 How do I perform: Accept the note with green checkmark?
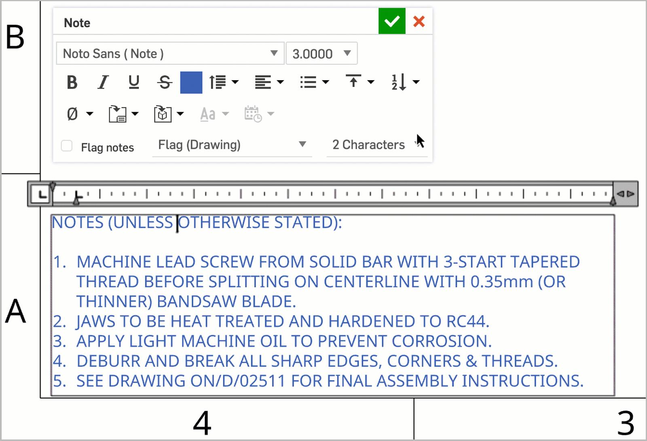[x=391, y=21]
